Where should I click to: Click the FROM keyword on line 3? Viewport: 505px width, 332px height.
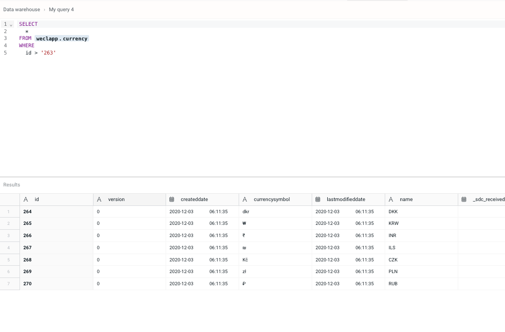click(x=25, y=38)
